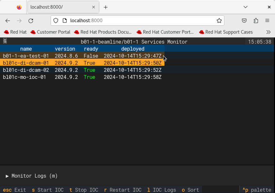This screenshot has height=193, width=275.
Task: Select the b01-1-ea-test-01 row
Action: click(x=82, y=56)
